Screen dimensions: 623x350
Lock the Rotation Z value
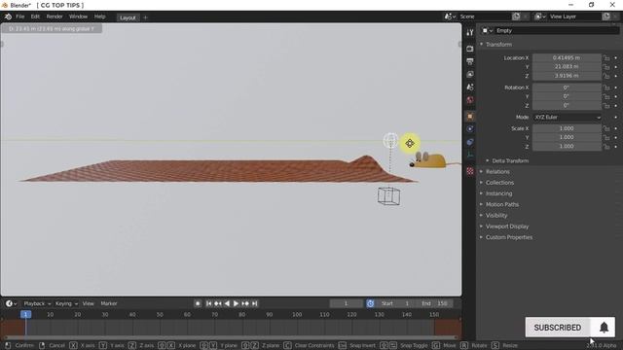pyautogui.click(x=606, y=106)
